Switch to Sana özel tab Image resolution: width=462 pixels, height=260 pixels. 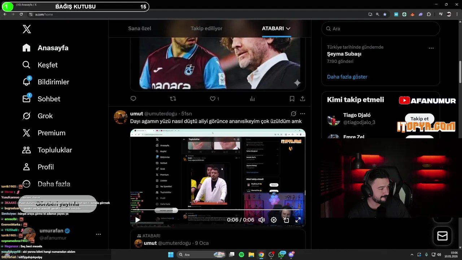coord(139,29)
